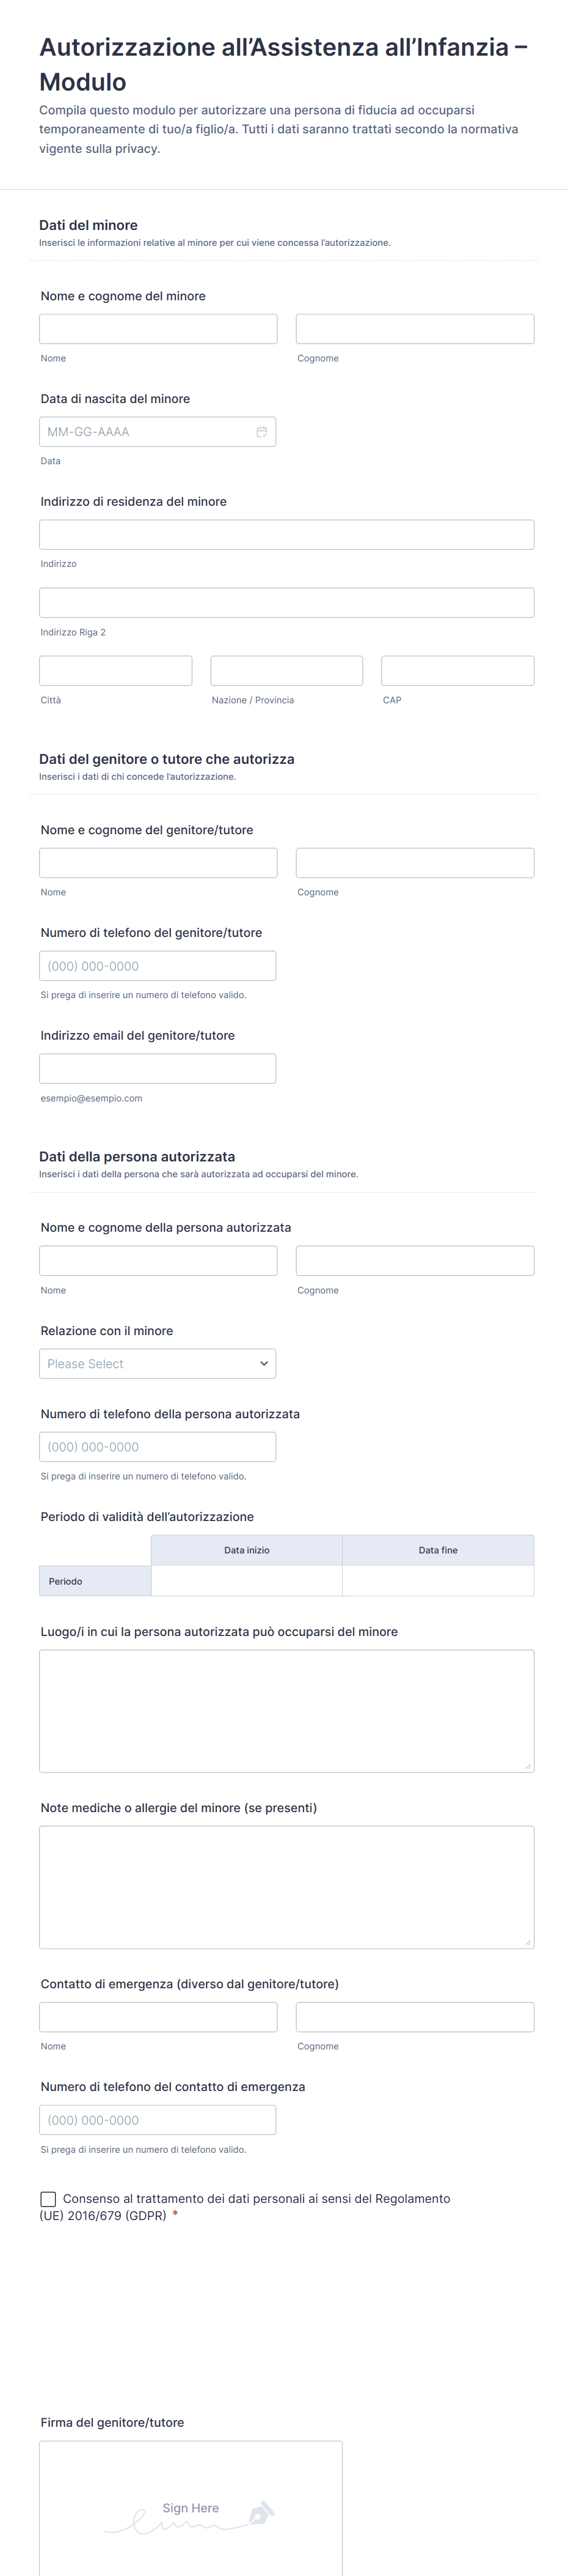Click the minor's Nome input field
This screenshot has height=2576, width=568.
point(158,329)
